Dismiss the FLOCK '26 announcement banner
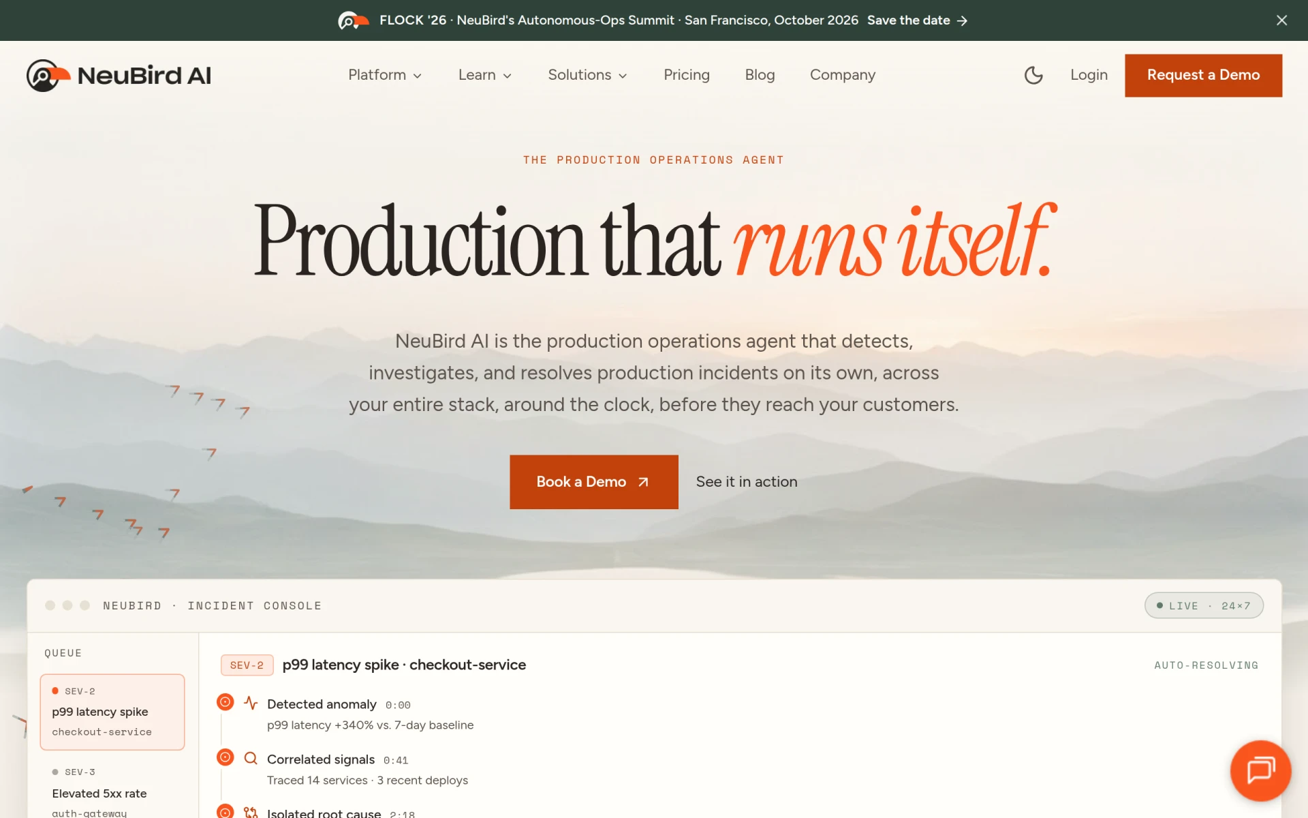 tap(1281, 20)
